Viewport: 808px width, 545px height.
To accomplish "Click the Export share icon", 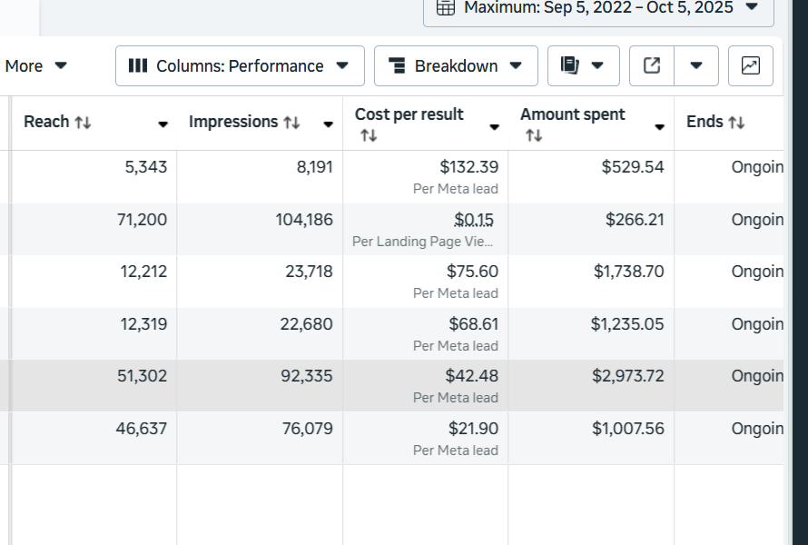I will (x=652, y=65).
